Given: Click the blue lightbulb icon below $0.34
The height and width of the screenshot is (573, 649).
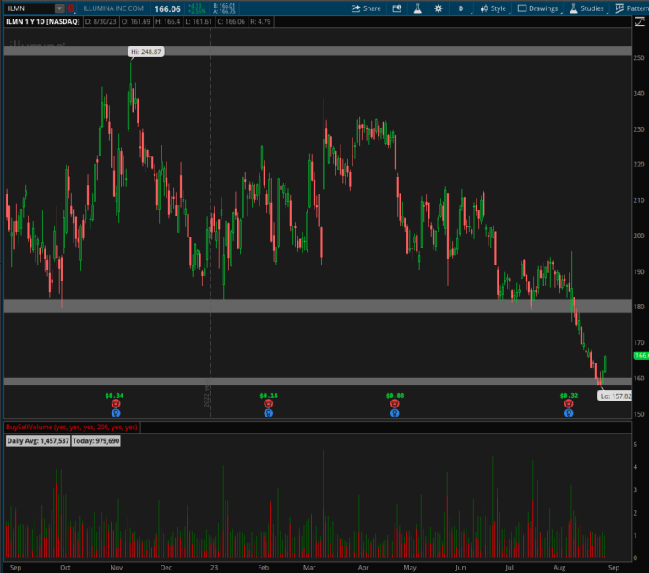Looking at the screenshot, I should pos(116,412).
